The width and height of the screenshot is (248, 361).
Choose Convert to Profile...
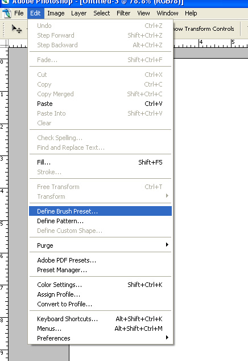click(100, 304)
